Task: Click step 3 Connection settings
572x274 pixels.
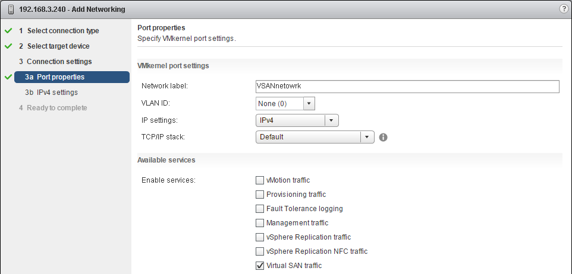Action: (59, 62)
